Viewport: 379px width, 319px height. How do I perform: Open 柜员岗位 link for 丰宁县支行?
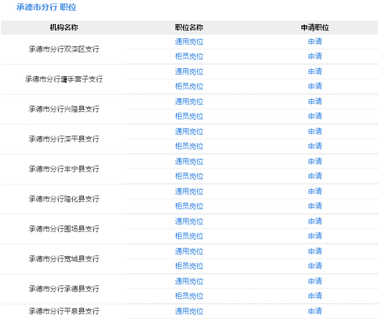[189, 176]
